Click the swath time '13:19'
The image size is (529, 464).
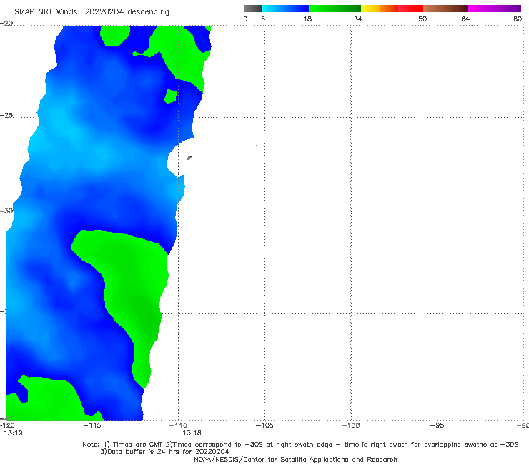(13, 433)
